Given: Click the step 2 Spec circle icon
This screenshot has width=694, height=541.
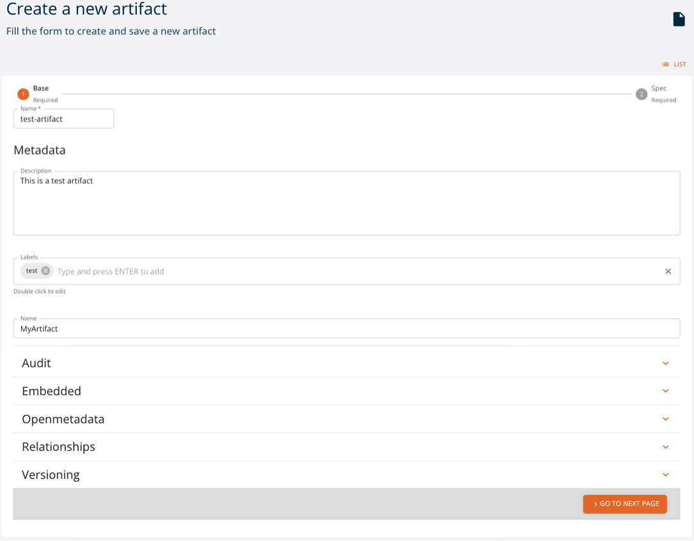Looking at the screenshot, I should click(641, 95).
